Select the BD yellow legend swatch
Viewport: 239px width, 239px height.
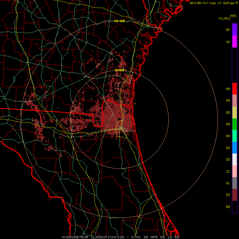[x=234, y=113]
